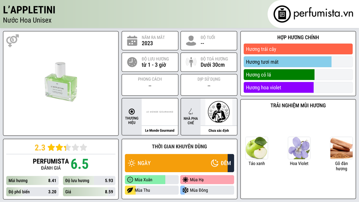Click the Phong cách style box
This screenshot has height=202, width=359.
[x=150, y=85]
